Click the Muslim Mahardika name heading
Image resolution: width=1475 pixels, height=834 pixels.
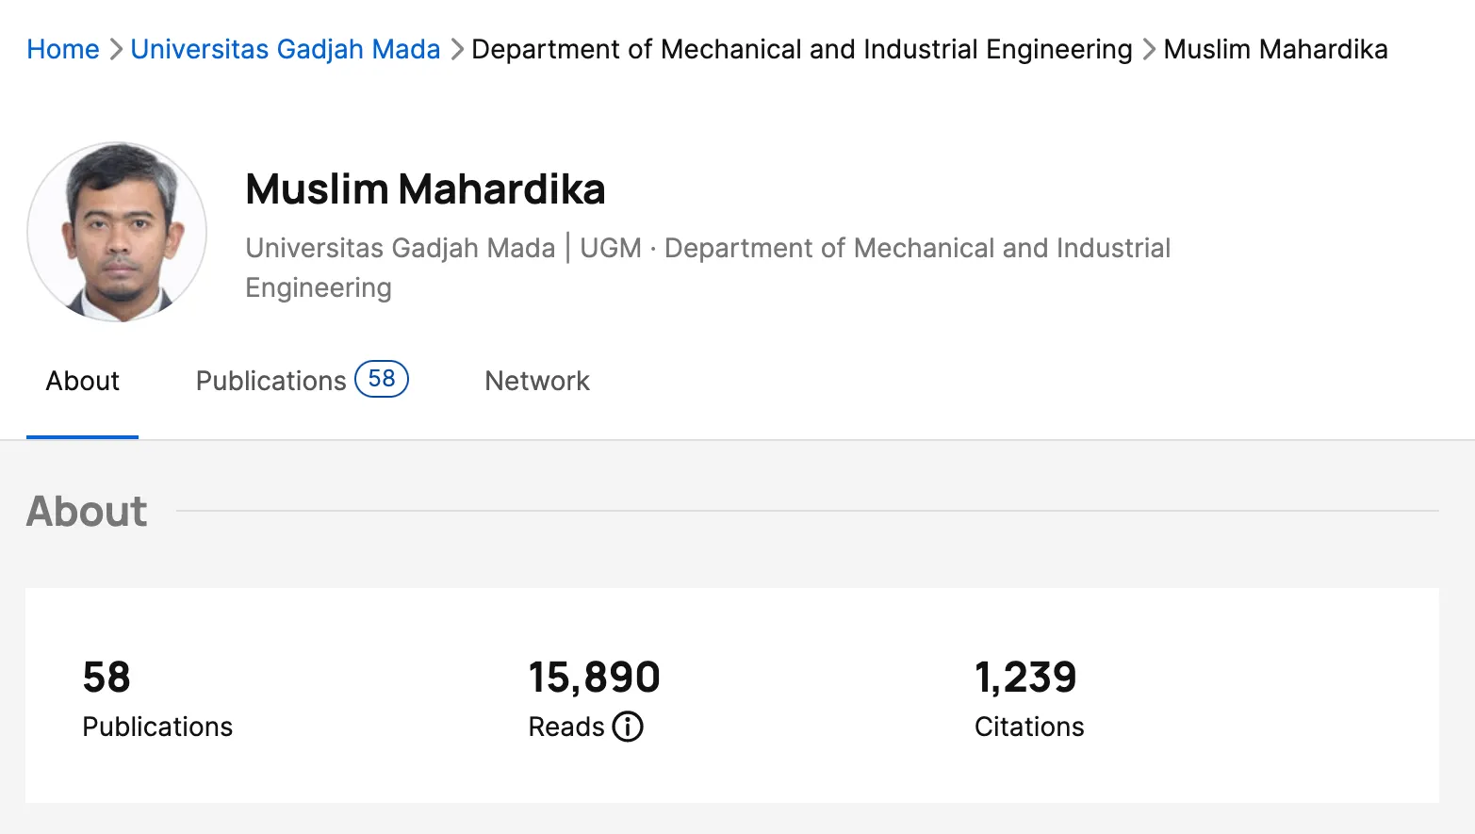425,189
